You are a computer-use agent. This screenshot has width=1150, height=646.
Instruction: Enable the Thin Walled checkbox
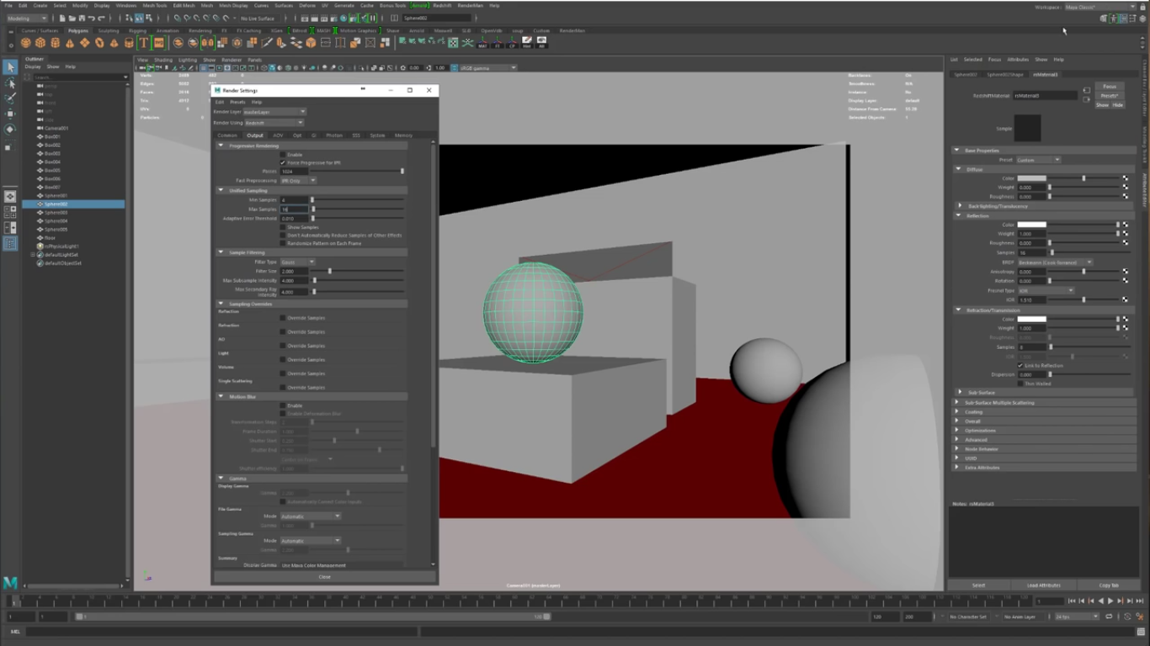[1020, 384]
